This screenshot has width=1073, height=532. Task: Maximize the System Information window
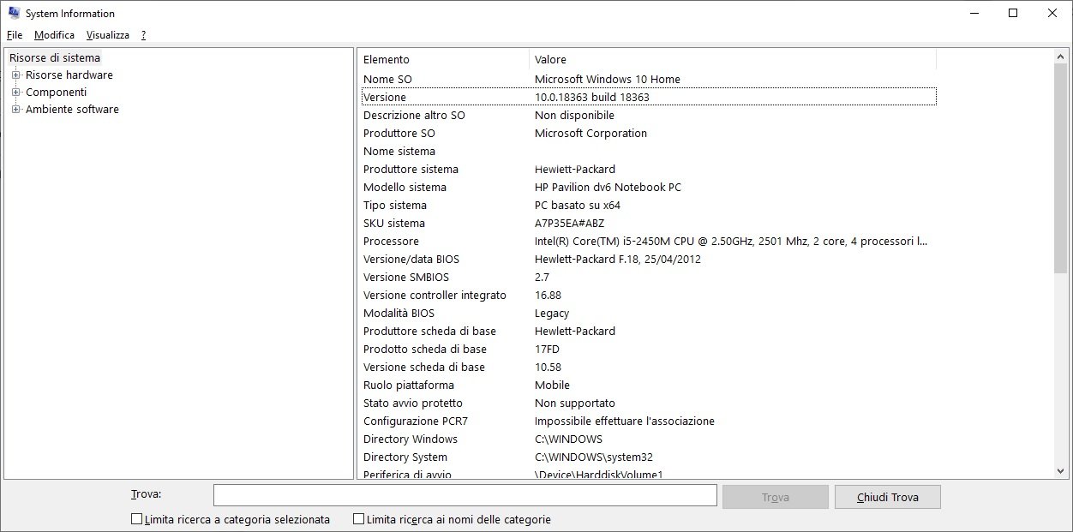click(1013, 13)
